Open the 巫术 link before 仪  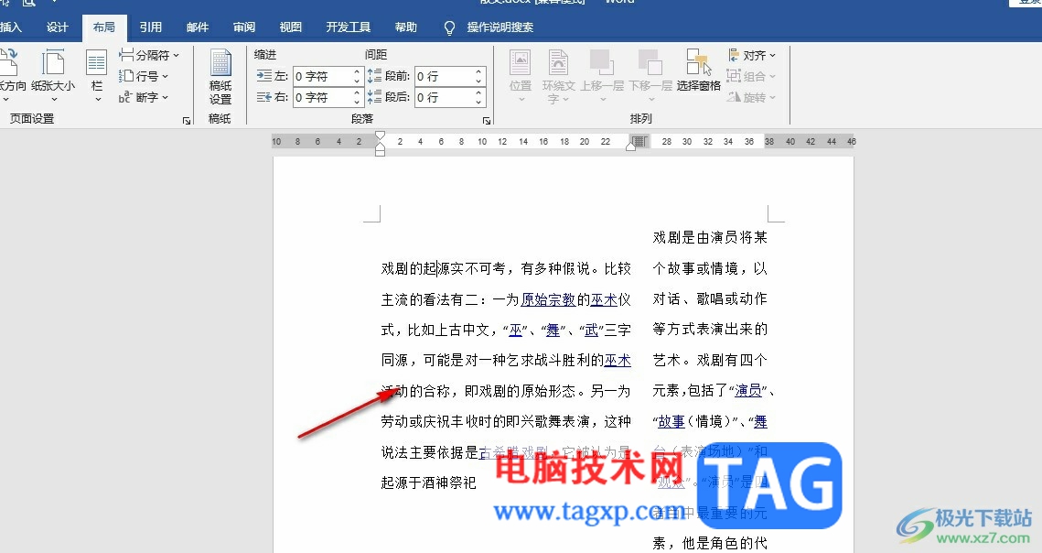604,299
